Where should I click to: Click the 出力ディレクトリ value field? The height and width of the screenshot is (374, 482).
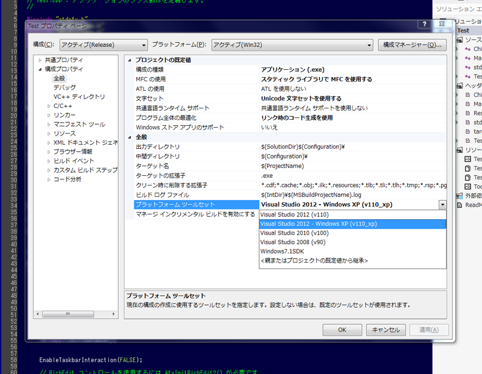click(353, 147)
